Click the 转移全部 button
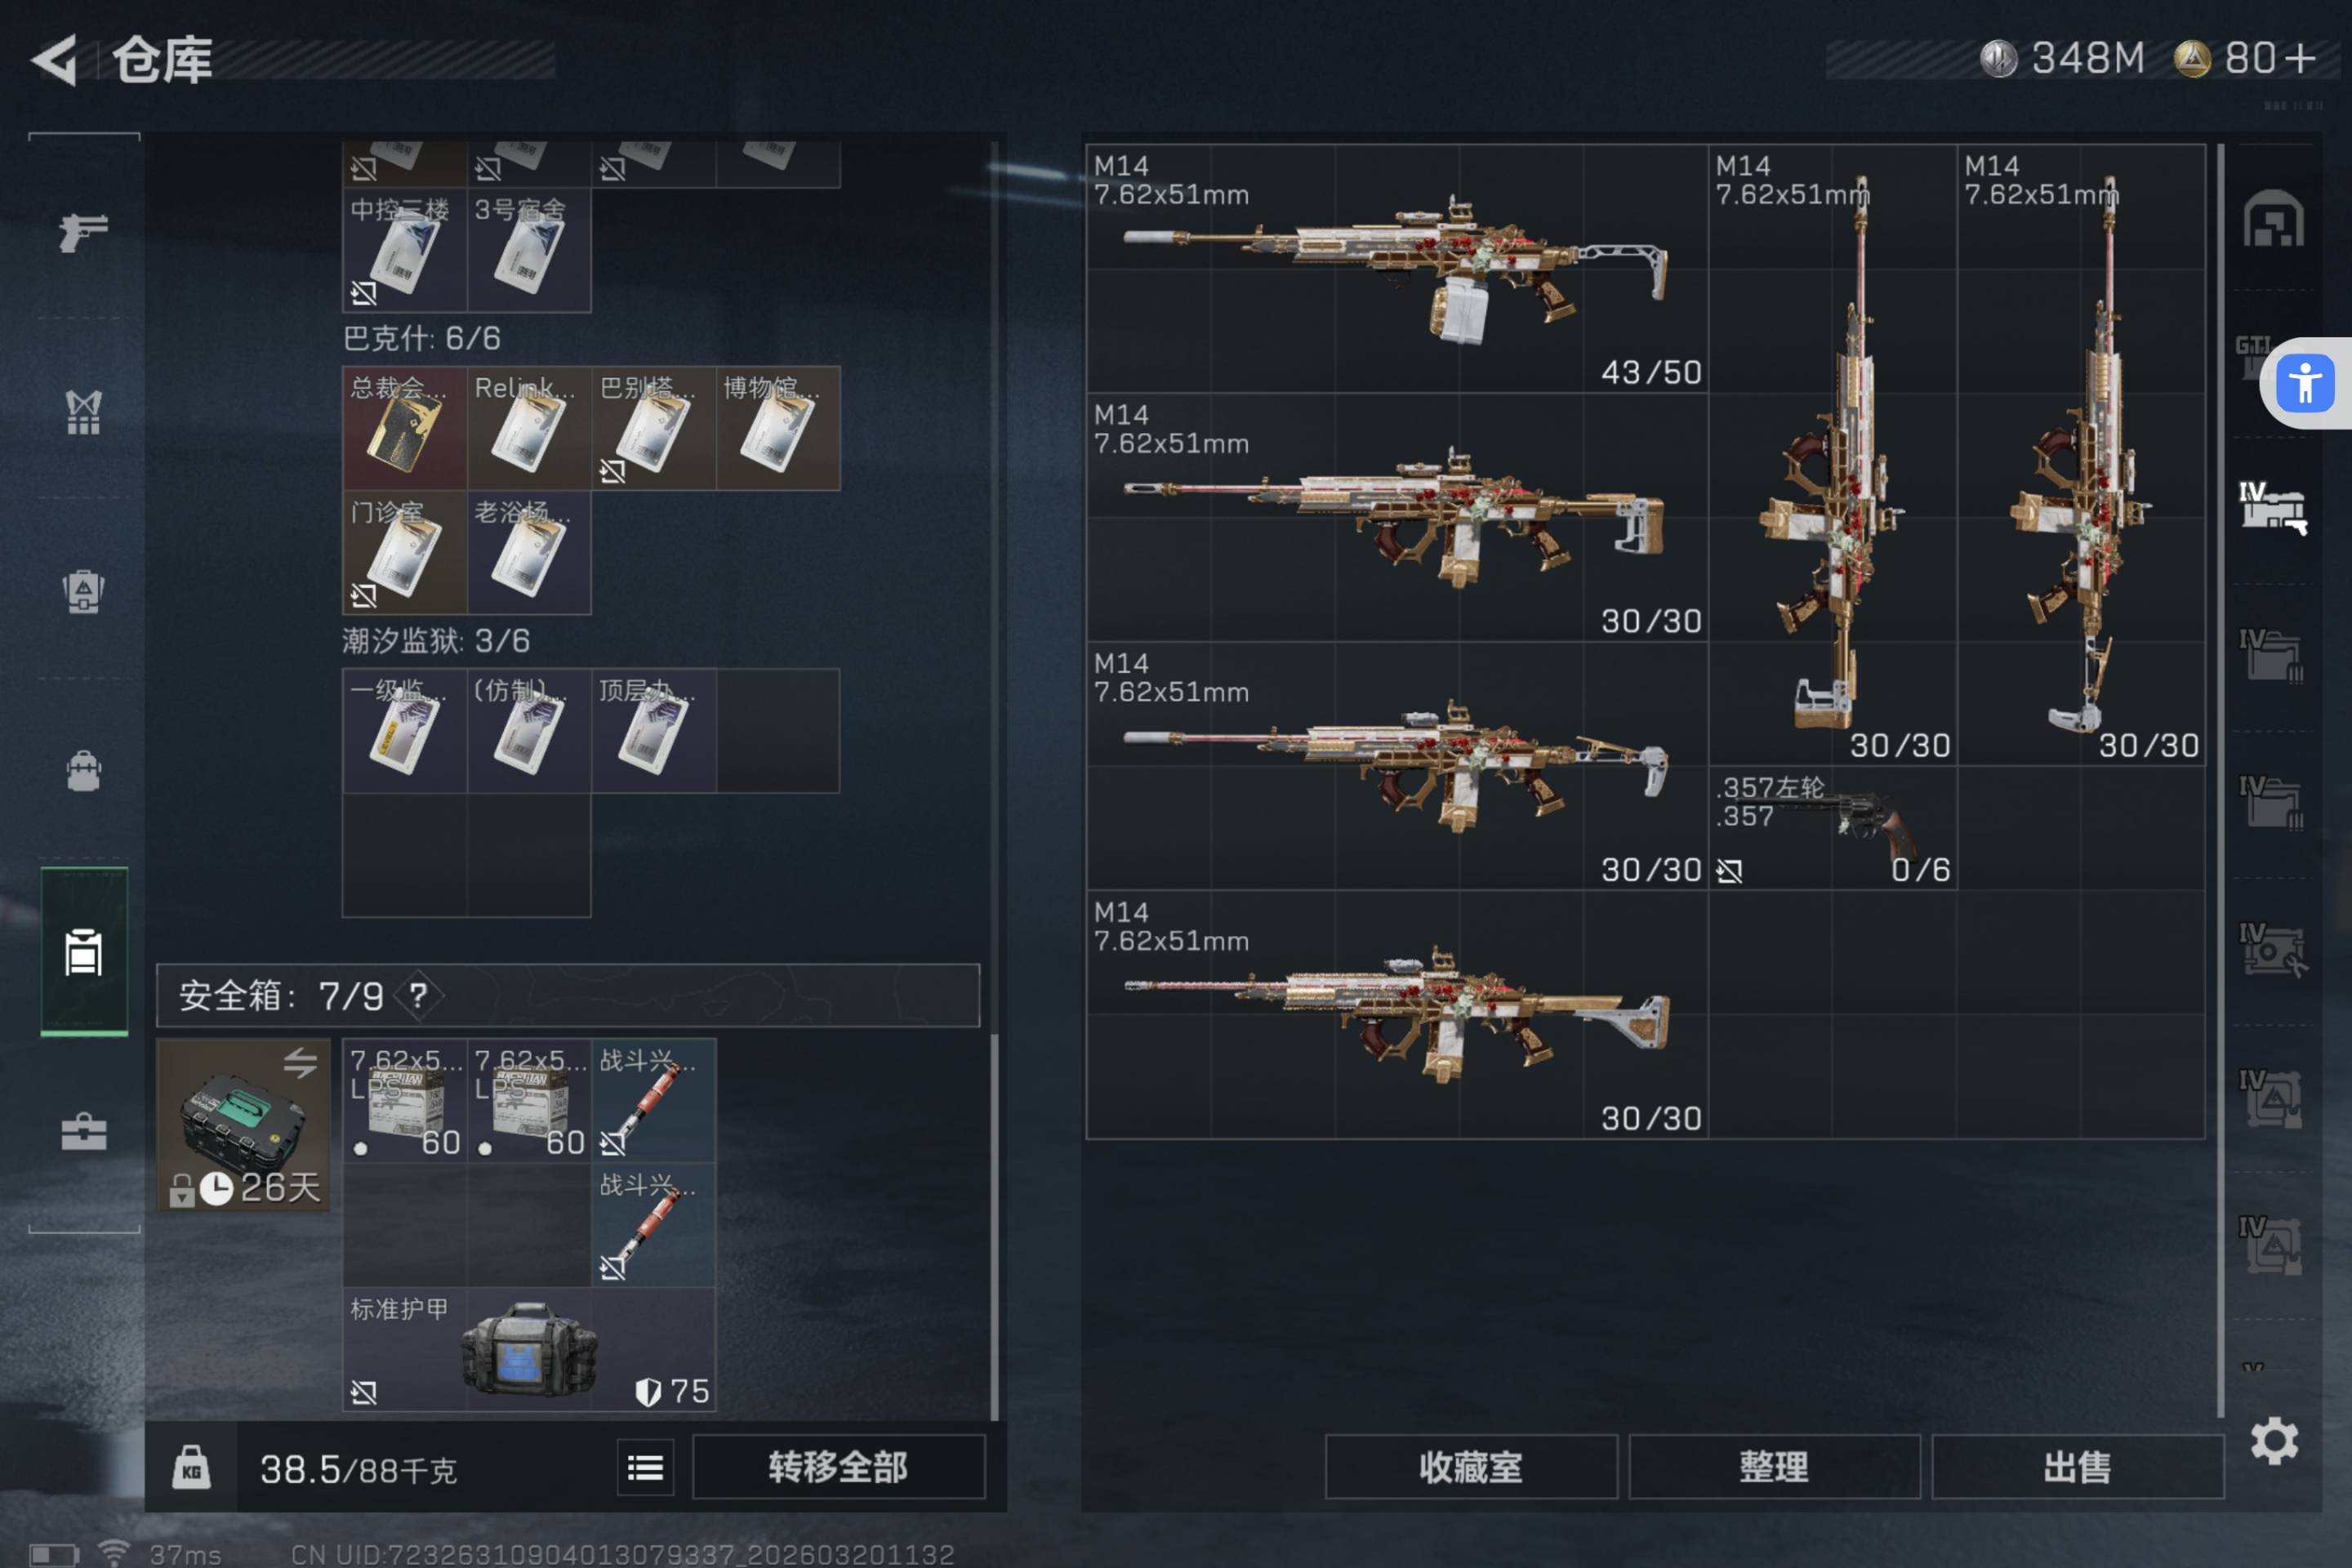 point(838,1467)
